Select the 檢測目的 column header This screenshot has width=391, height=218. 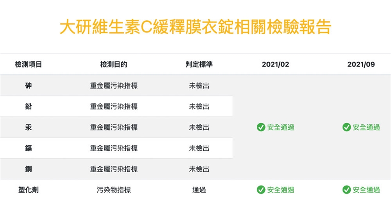click(x=114, y=64)
